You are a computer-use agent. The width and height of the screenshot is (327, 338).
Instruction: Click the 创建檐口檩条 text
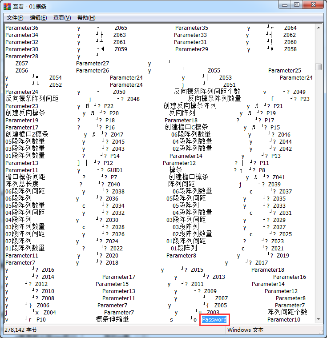point(189,177)
